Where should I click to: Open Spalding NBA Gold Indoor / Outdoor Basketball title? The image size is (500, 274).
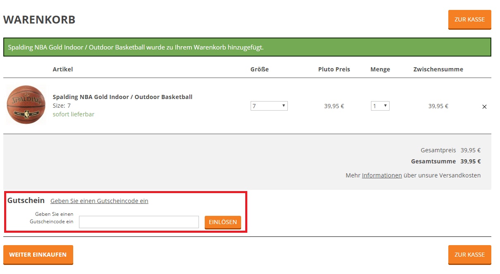pyautogui.click(x=122, y=97)
